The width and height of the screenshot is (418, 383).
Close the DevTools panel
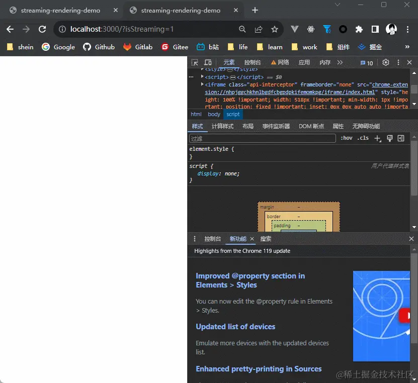[x=409, y=63]
